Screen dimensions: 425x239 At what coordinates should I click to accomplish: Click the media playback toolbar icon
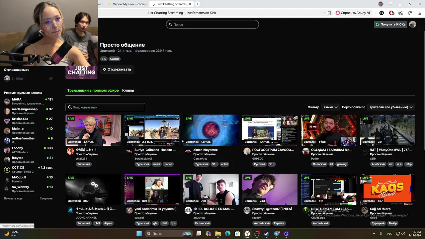click(400, 13)
